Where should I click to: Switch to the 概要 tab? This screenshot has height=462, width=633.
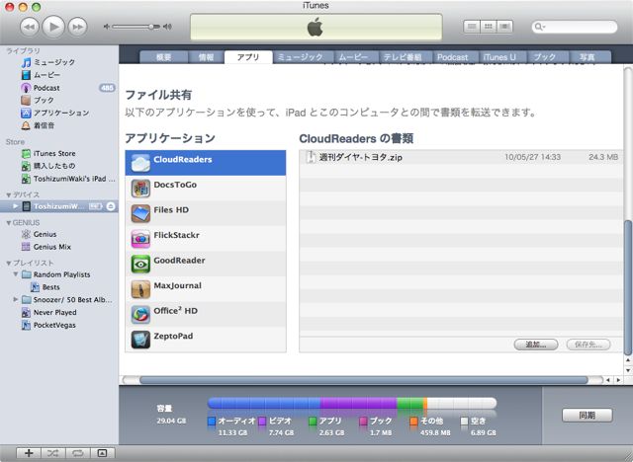point(163,57)
